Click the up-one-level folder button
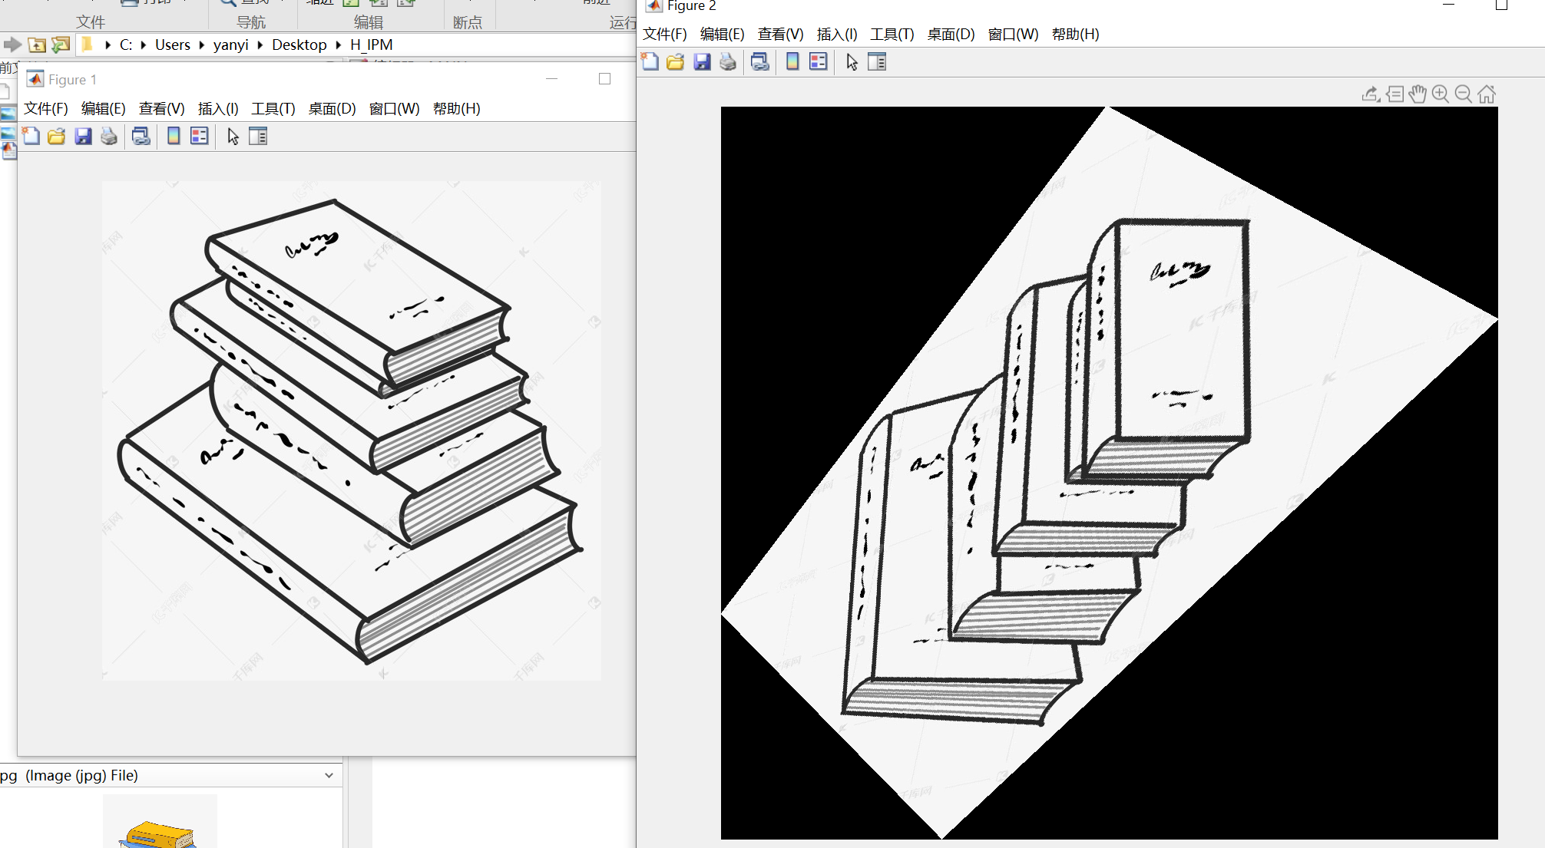 click(37, 45)
